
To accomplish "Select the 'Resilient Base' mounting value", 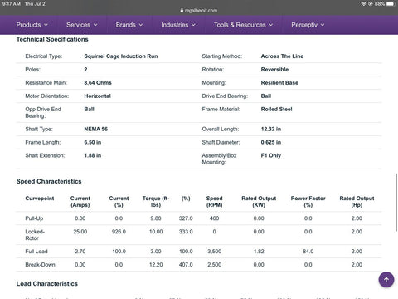I will (x=279, y=83).
